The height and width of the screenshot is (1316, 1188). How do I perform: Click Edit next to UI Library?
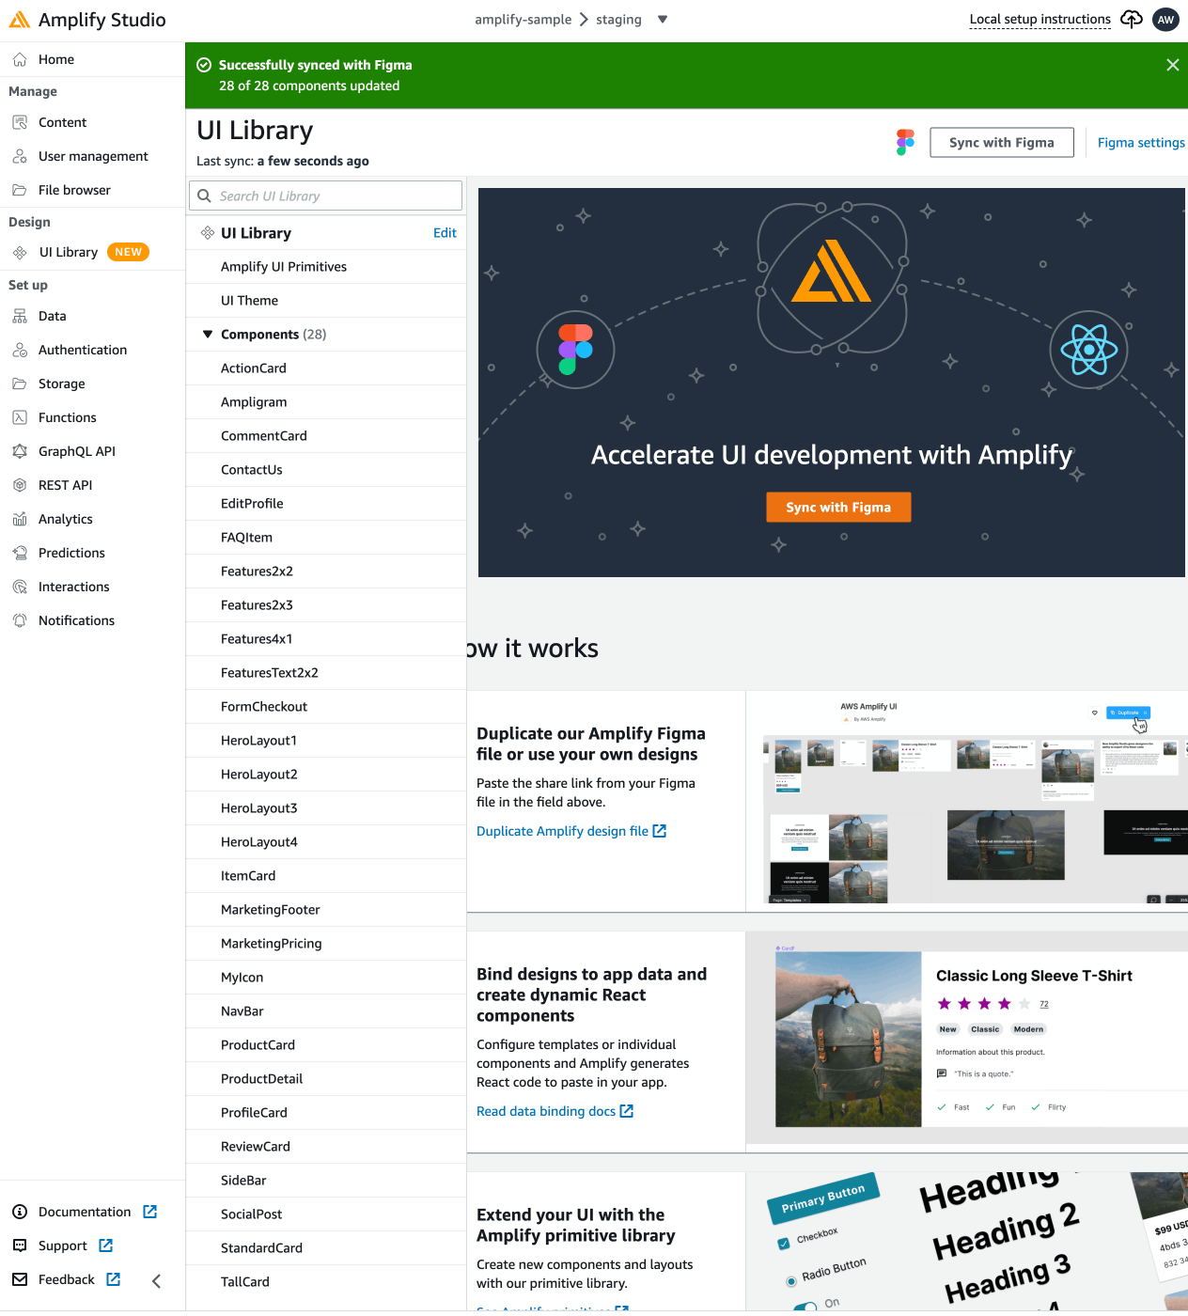(x=445, y=232)
